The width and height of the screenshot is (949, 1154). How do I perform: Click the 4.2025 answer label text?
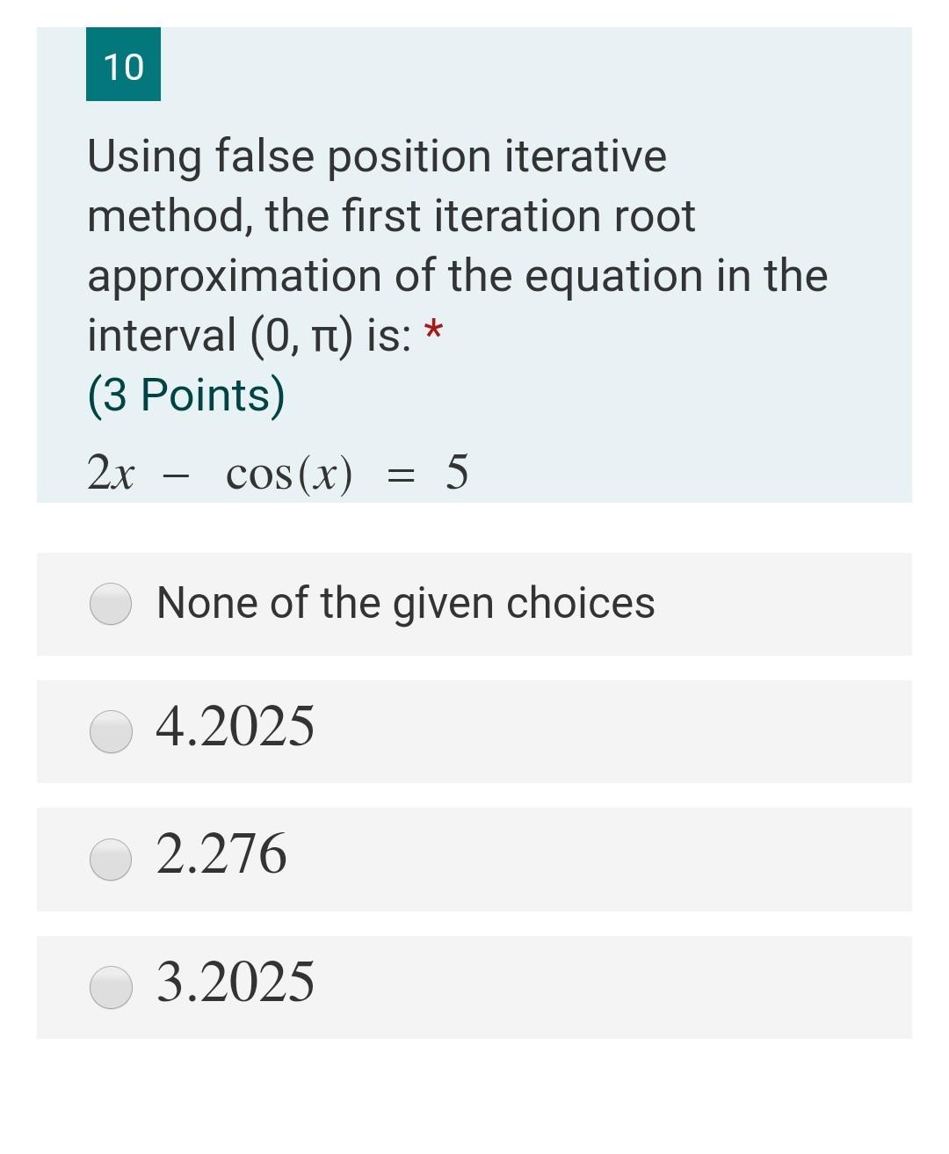[x=235, y=727]
